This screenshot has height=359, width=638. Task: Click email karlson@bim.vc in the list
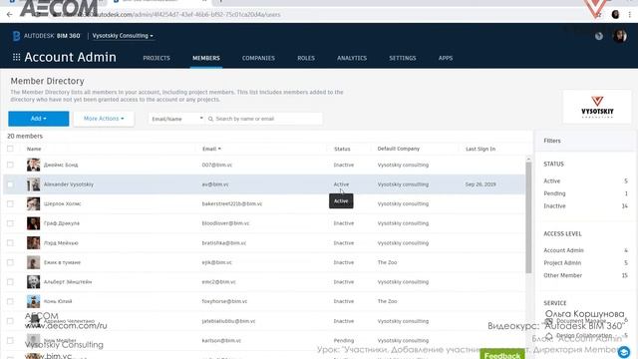(x=221, y=340)
